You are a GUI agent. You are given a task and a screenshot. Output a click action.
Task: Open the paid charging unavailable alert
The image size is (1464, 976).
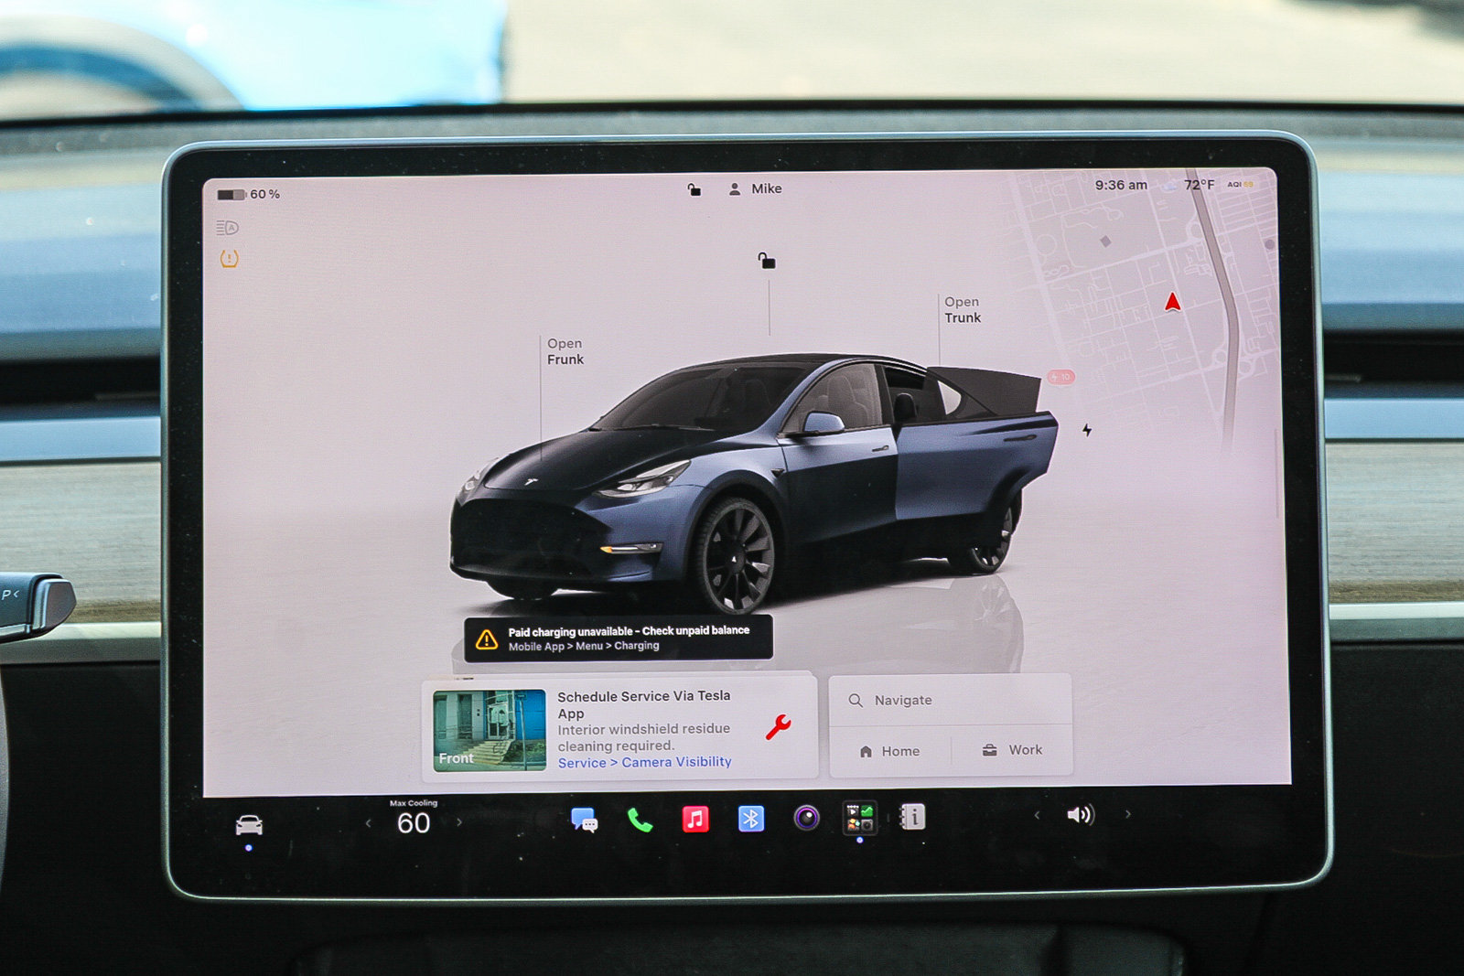[619, 638]
